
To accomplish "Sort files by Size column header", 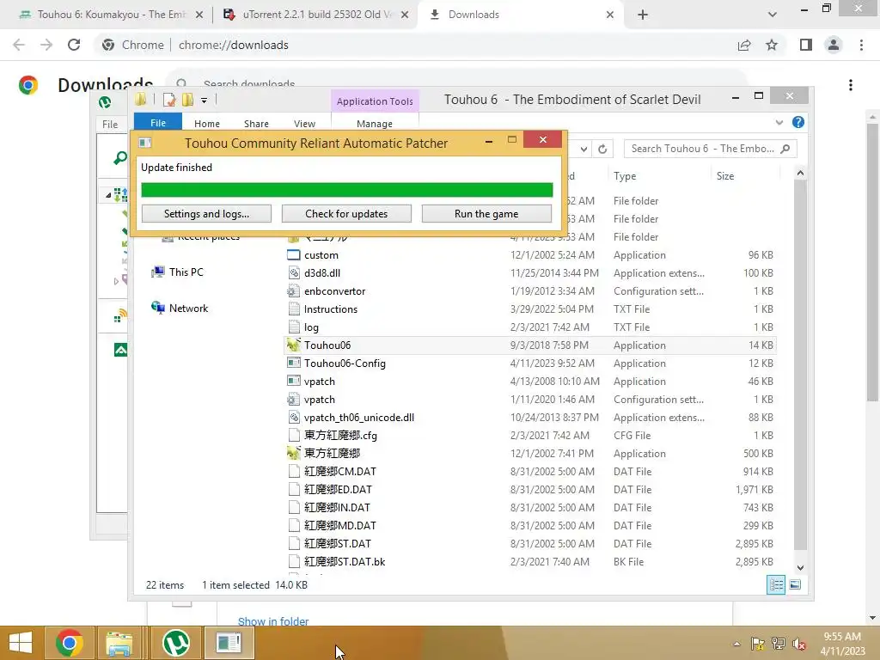I will (725, 175).
